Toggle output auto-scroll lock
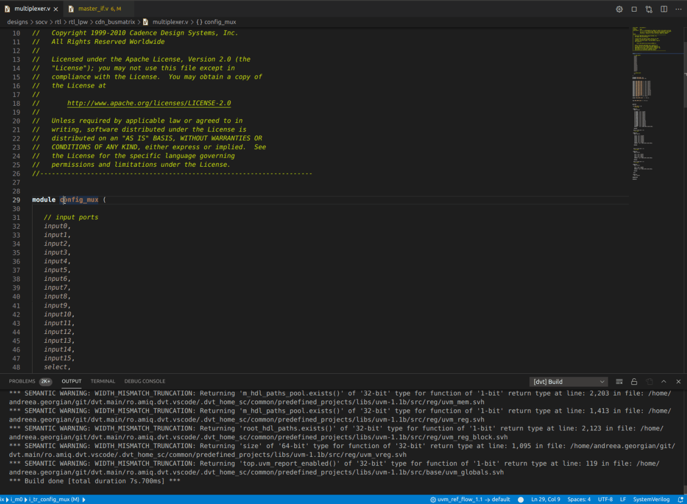 634,382
